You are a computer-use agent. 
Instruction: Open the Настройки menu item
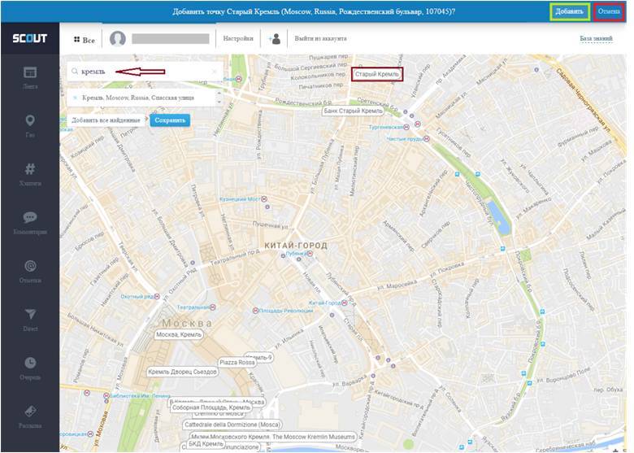pyautogui.click(x=238, y=38)
